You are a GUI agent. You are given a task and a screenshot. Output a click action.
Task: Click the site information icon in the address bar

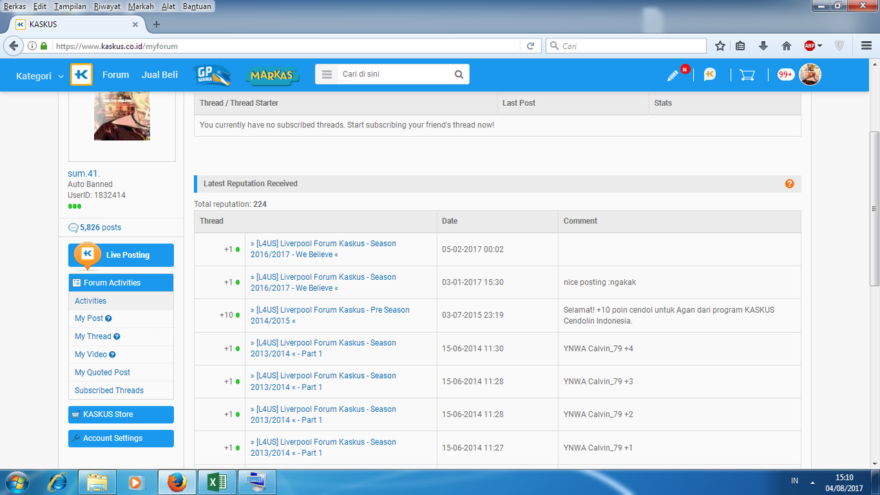tap(32, 46)
